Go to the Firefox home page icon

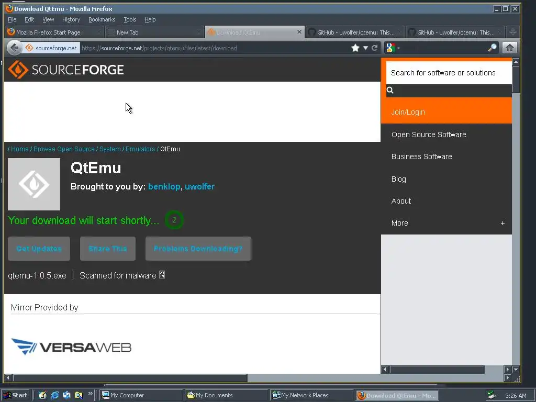coord(510,48)
